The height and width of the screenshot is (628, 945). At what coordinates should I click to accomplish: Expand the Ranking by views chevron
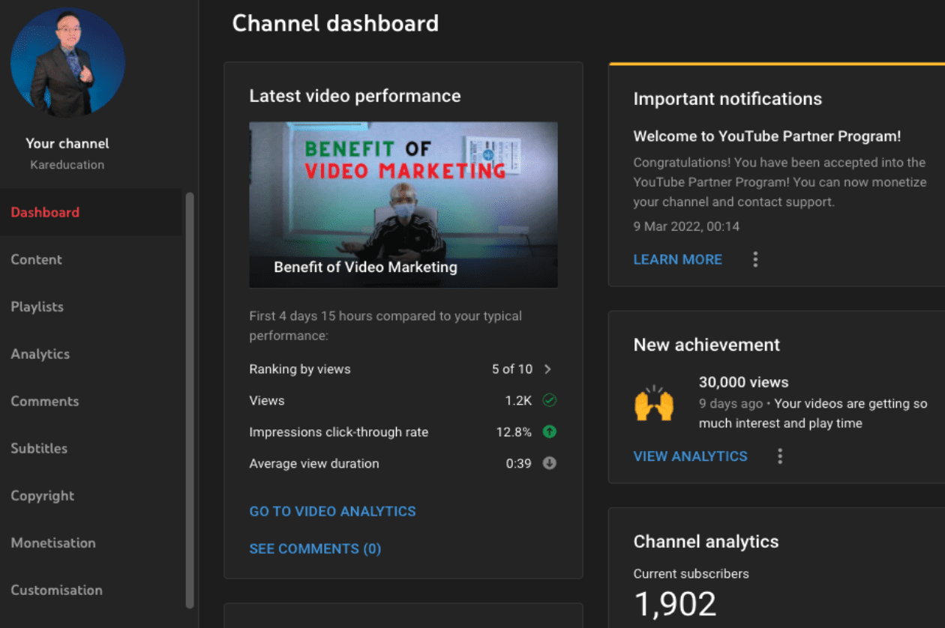pyautogui.click(x=547, y=369)
